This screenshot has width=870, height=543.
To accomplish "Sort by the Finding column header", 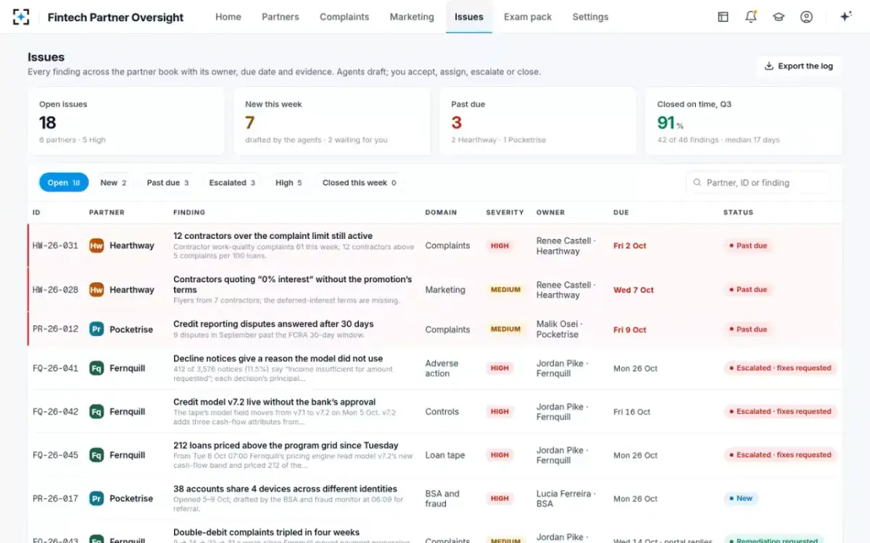I will coord(189,213).
